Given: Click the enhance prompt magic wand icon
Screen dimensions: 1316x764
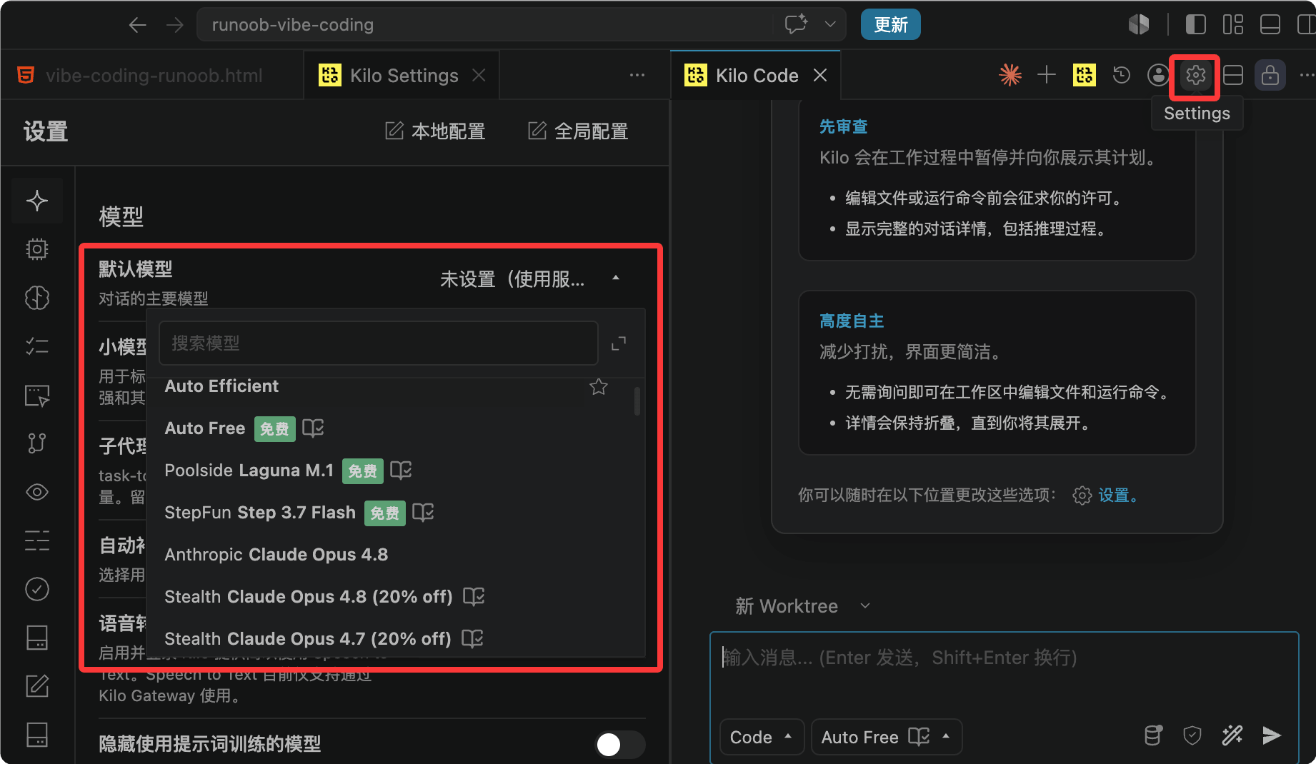Looking at the screenshot, I should point(1232,736).
